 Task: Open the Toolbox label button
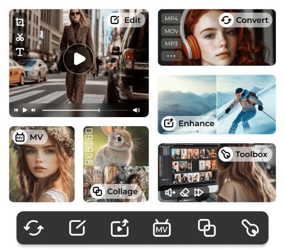click(245, 154)
